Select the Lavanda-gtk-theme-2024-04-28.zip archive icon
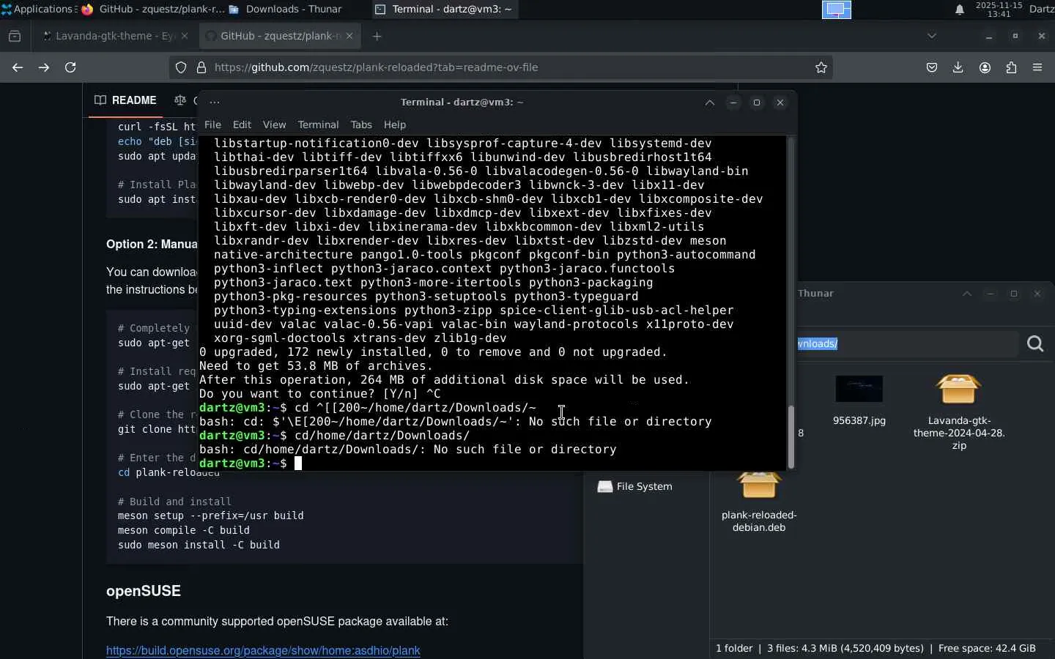The height and width of the screenshot is (659, 1055). (958, 389)
